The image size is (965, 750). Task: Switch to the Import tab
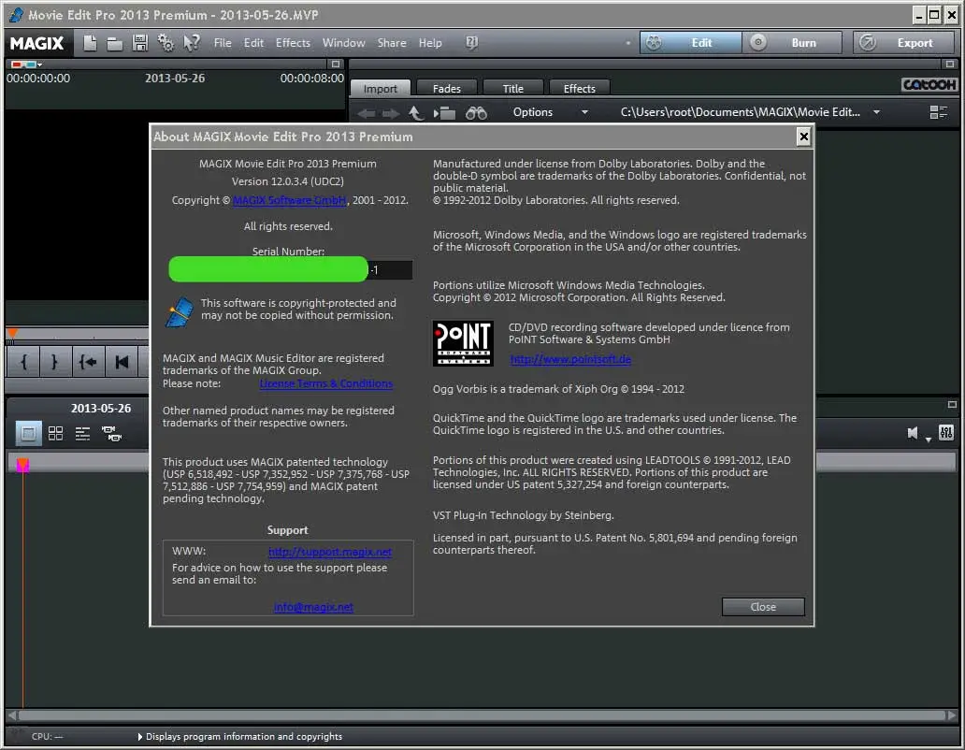(381, 89)
